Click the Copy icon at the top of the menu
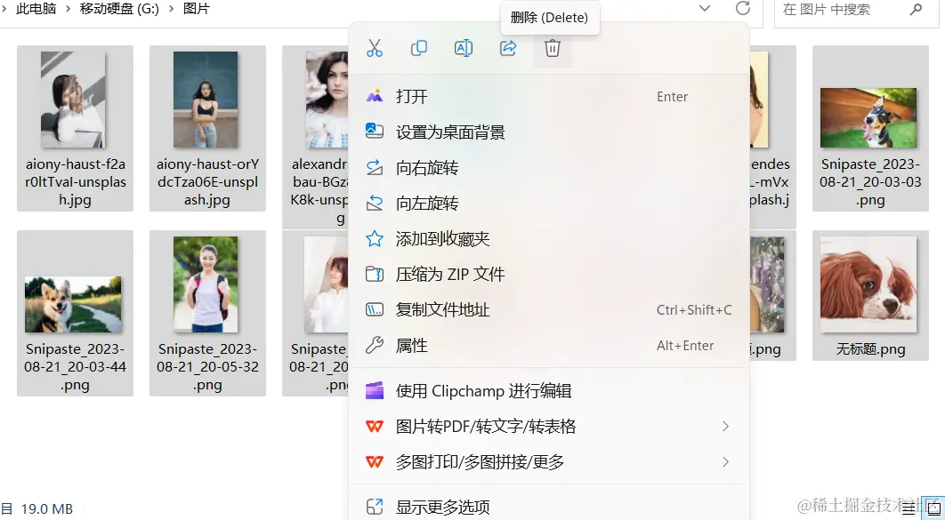The image size is (945, 520). [x=419, y=48]
